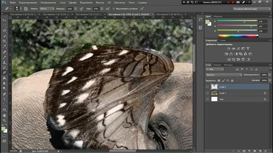Screen dimensions: 273x153
Task: Open layer opacity dropdown arrow
Action: tap(270, 75)
